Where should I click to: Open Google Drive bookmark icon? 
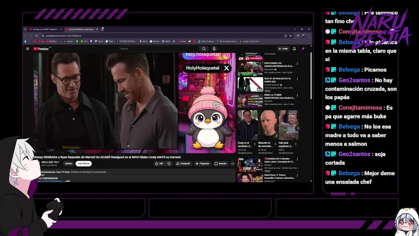174,41
